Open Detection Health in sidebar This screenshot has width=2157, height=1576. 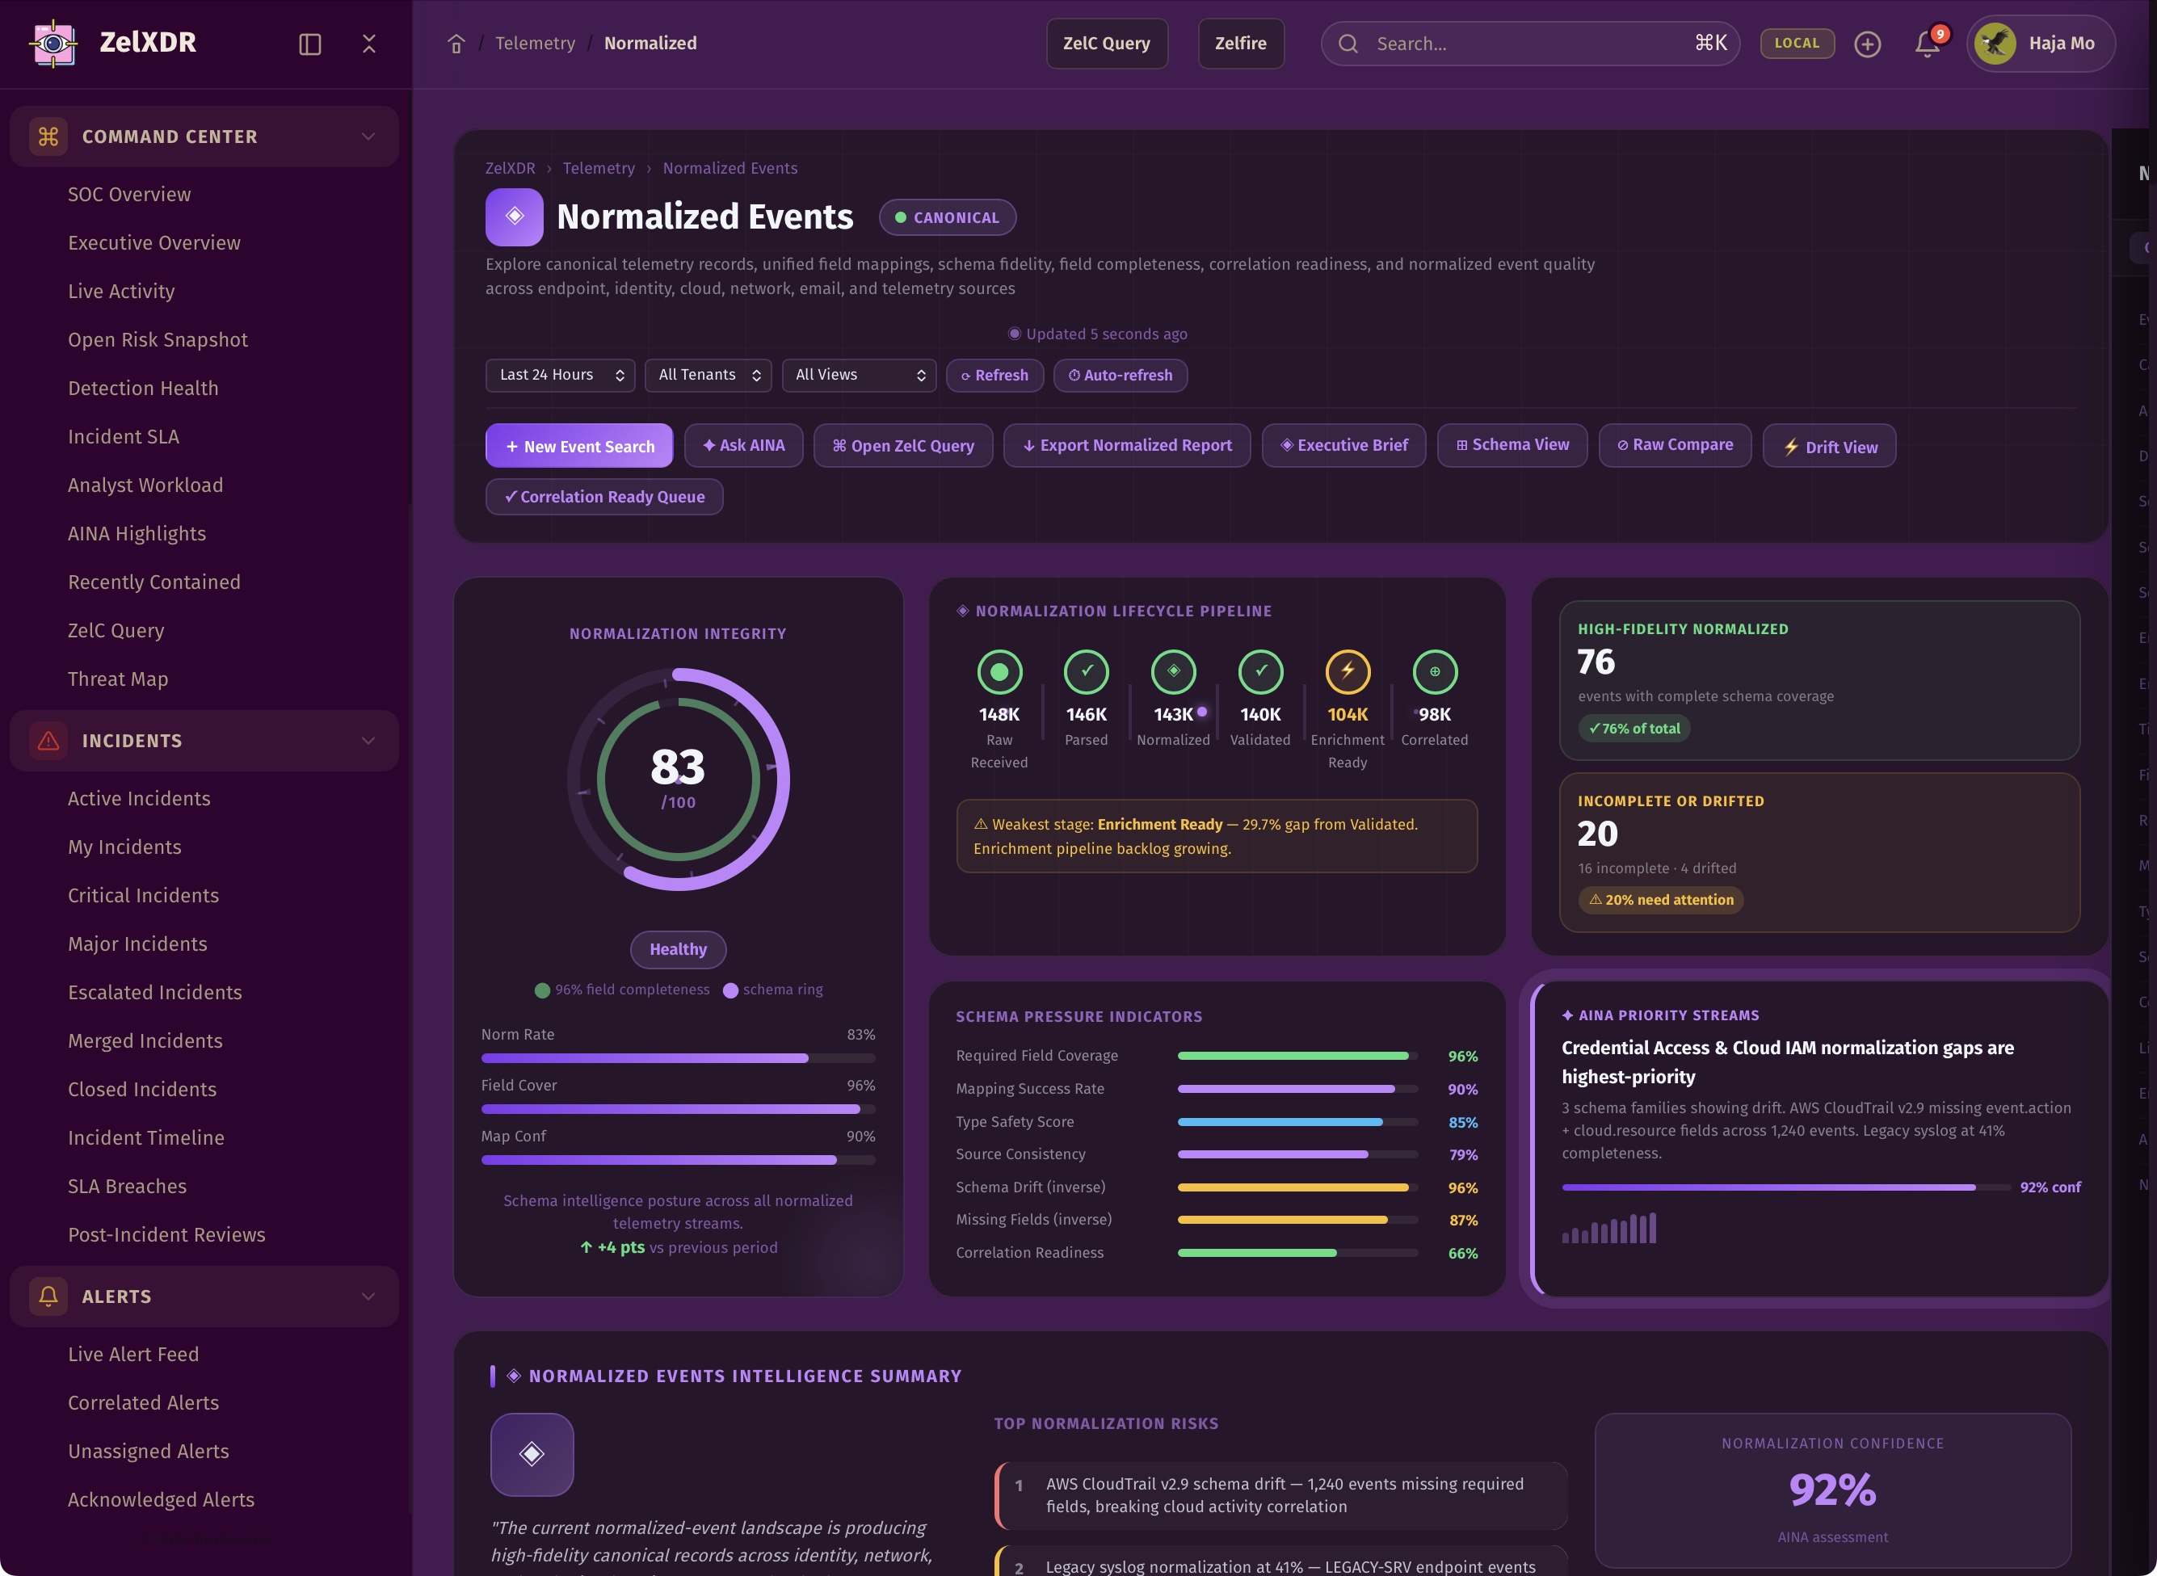point(143,389)
